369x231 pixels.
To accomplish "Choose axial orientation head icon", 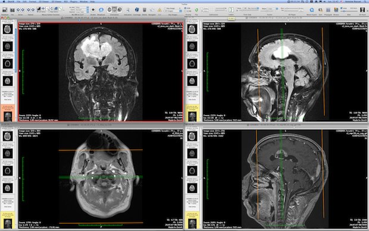I will coord(110,10).
